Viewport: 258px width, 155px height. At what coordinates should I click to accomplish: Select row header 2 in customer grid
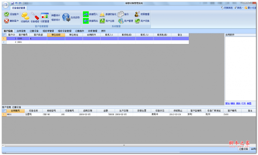coord(4,42)
